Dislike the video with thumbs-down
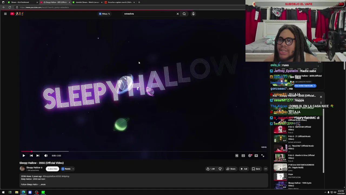 click(x=220, y=169)
